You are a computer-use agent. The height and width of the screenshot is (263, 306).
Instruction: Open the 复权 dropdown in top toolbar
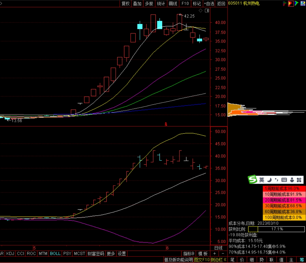click(x=125, y=4)
